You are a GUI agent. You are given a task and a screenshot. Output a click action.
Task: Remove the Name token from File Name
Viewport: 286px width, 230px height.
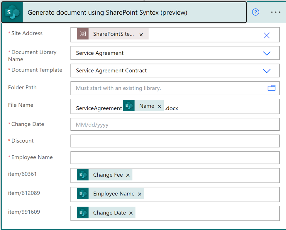159,106
